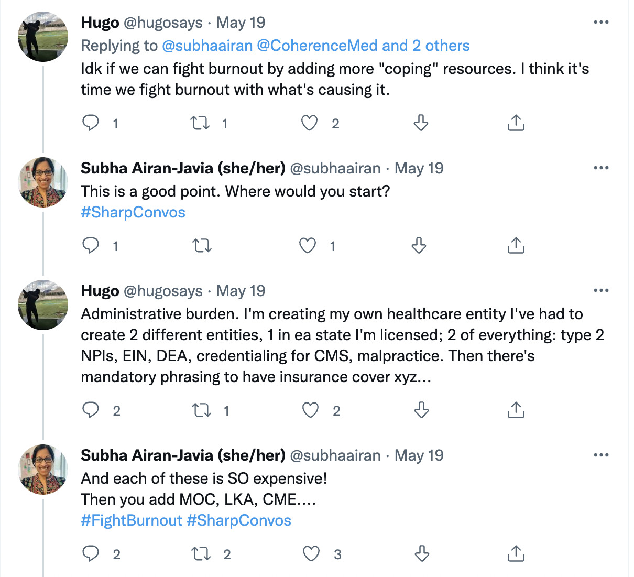
Task: Retweet Subha's "SO expensive" tweet
Action: pos(201,554)
